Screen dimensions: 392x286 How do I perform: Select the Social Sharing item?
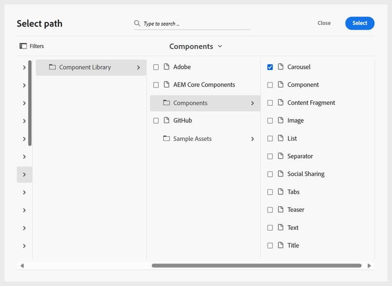pos(306,174)
